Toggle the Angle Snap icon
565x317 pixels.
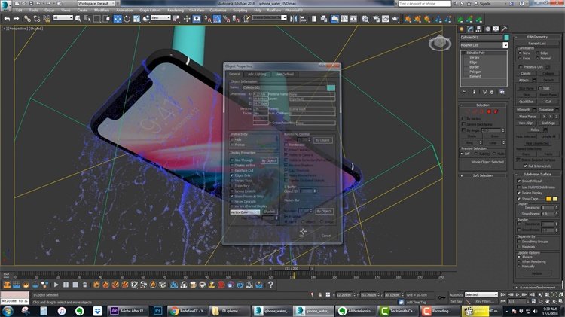pos(217,19)
